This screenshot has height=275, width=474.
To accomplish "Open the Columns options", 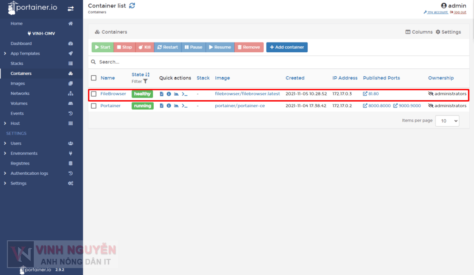I will coord(418,32).
